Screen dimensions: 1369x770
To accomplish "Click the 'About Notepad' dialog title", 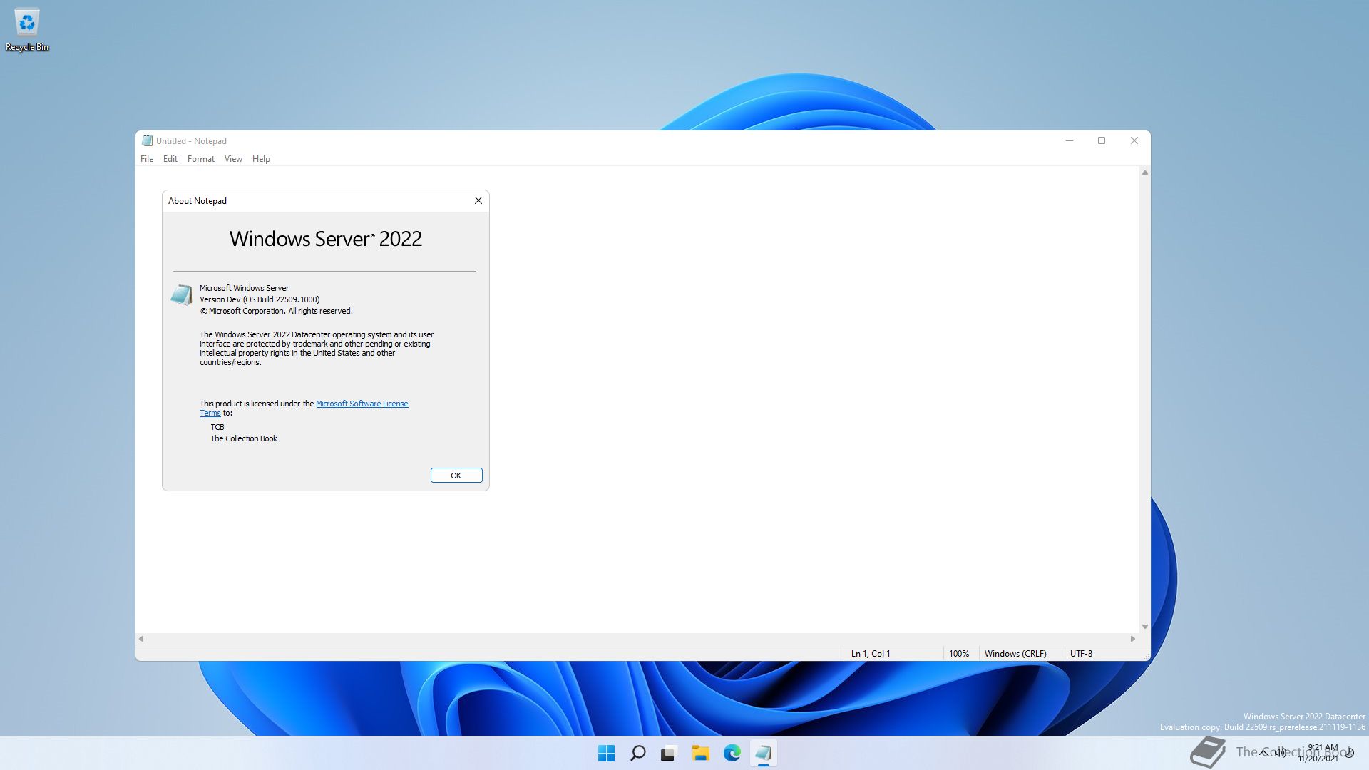I will [198, 201].
